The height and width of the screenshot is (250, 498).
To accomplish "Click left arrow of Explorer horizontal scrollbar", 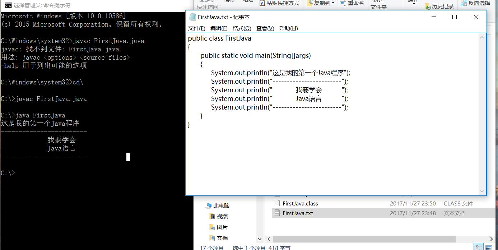I will [268, 239].
